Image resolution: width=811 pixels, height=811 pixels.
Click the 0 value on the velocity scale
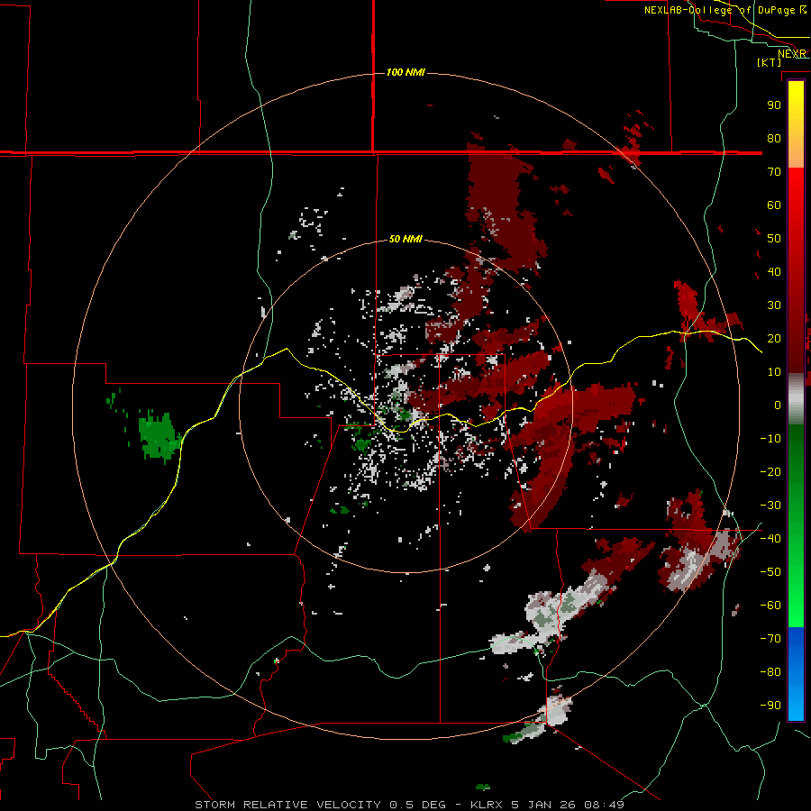tap(778, 405)
